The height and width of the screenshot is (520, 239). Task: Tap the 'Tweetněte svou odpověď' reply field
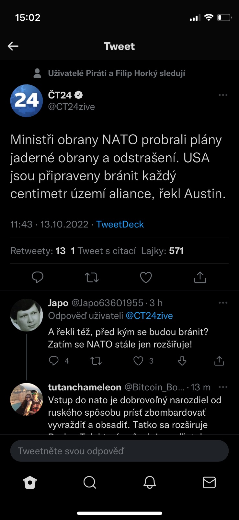[119, 451]
